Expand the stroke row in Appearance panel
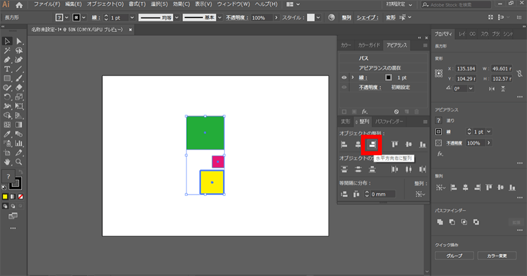Image resolution: width=527 pixels, height=276 pixels. pyautogui.click(x=353, y=77)
